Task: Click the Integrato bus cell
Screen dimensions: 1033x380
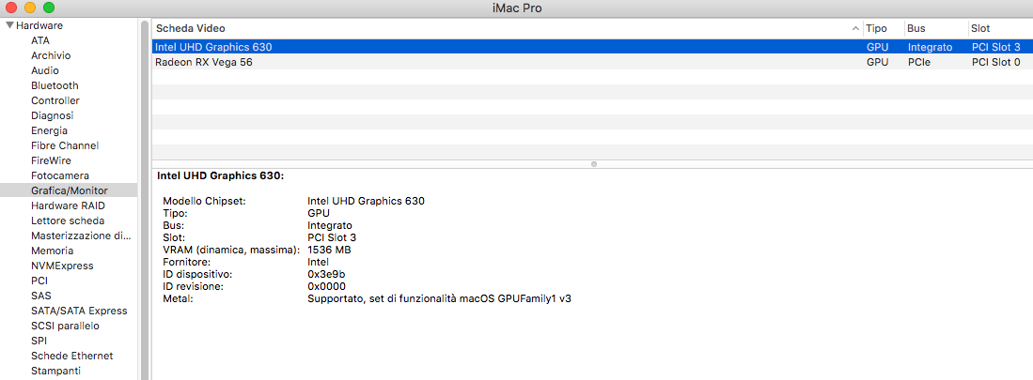Action: pos(931,47)
